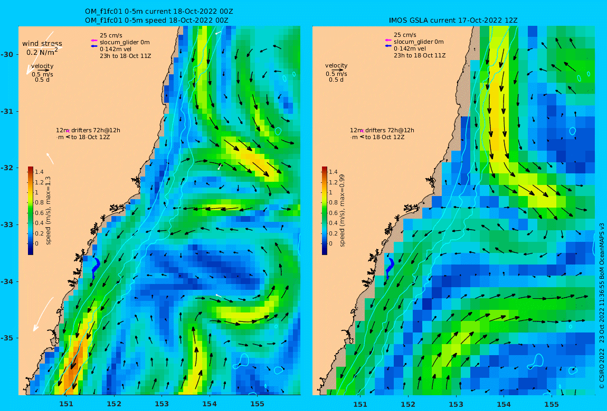Click the '151' longitude label under the OM_f1fc01 map

[x=66, y=404]
